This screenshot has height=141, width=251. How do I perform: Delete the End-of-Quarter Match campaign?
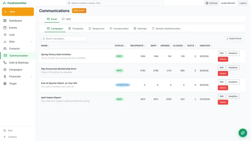[x=223, y=88]
